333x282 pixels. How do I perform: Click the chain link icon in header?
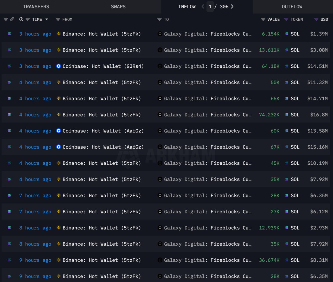tap(12, 19)
